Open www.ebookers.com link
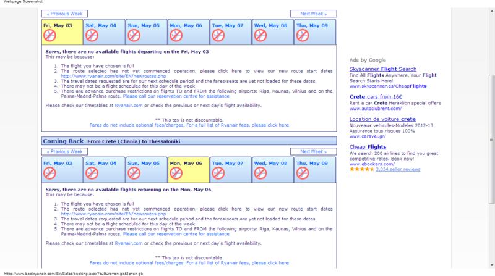 tap(372, 164)
